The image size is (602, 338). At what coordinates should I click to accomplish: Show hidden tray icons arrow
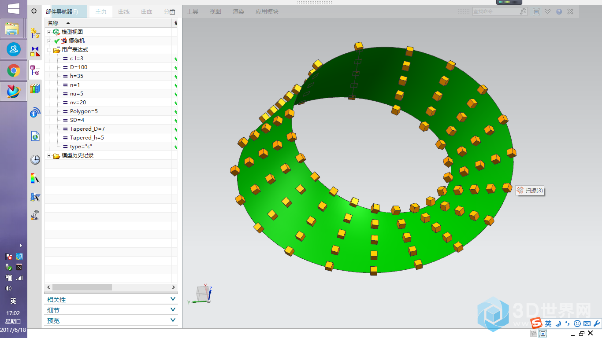[x=21, y=246]
